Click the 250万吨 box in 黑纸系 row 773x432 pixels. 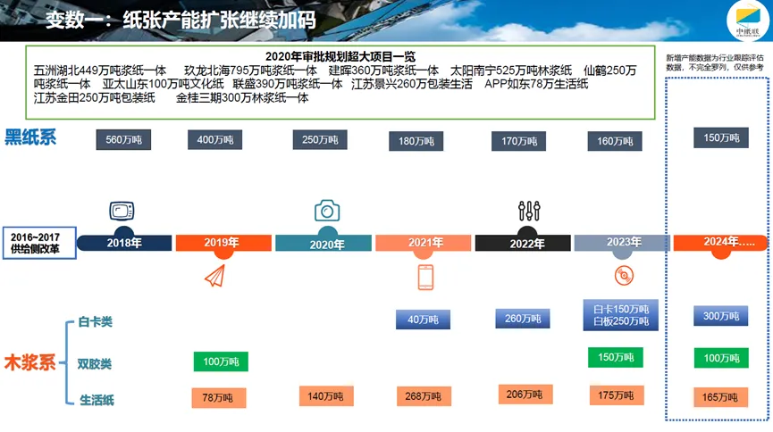pos(320,140)
